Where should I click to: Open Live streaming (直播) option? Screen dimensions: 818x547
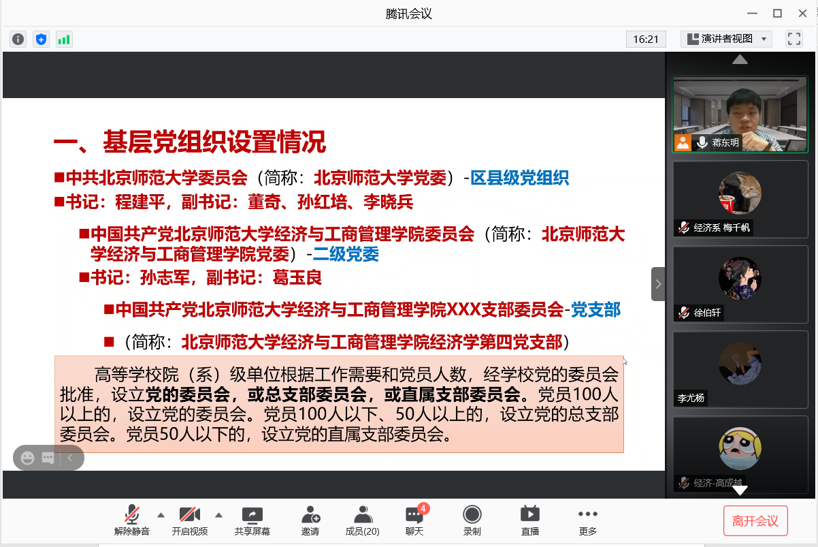(x=529, y=521)
